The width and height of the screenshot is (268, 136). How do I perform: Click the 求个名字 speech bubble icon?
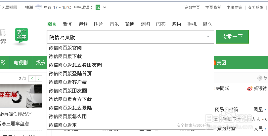pos(22,35)
